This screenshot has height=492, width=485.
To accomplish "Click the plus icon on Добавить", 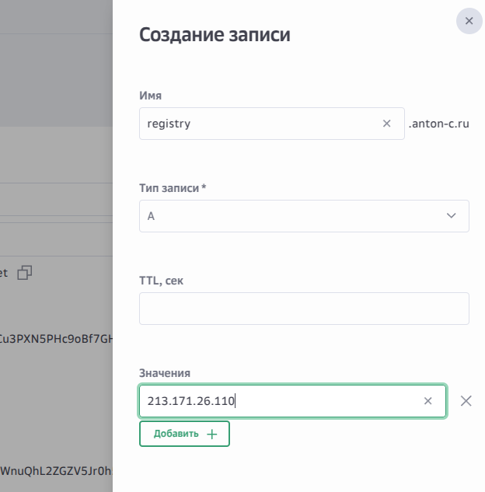I will [212, 434].
